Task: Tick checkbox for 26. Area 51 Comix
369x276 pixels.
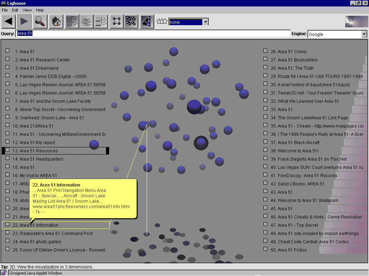Action: [266, 51]
